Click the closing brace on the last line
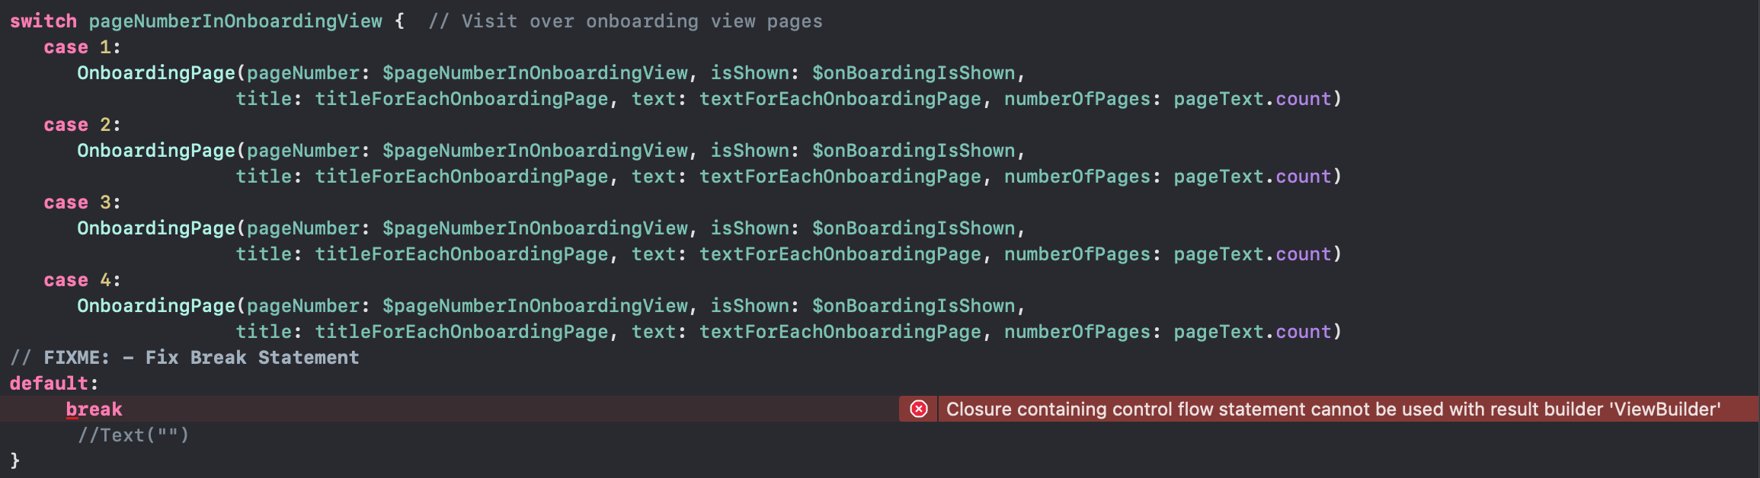 click(14, 460)
